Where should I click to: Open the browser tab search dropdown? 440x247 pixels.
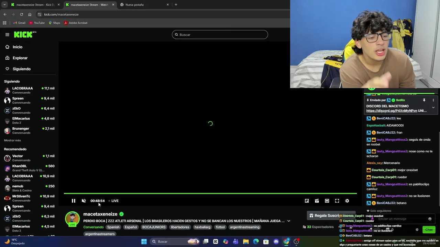coord(4,5)
